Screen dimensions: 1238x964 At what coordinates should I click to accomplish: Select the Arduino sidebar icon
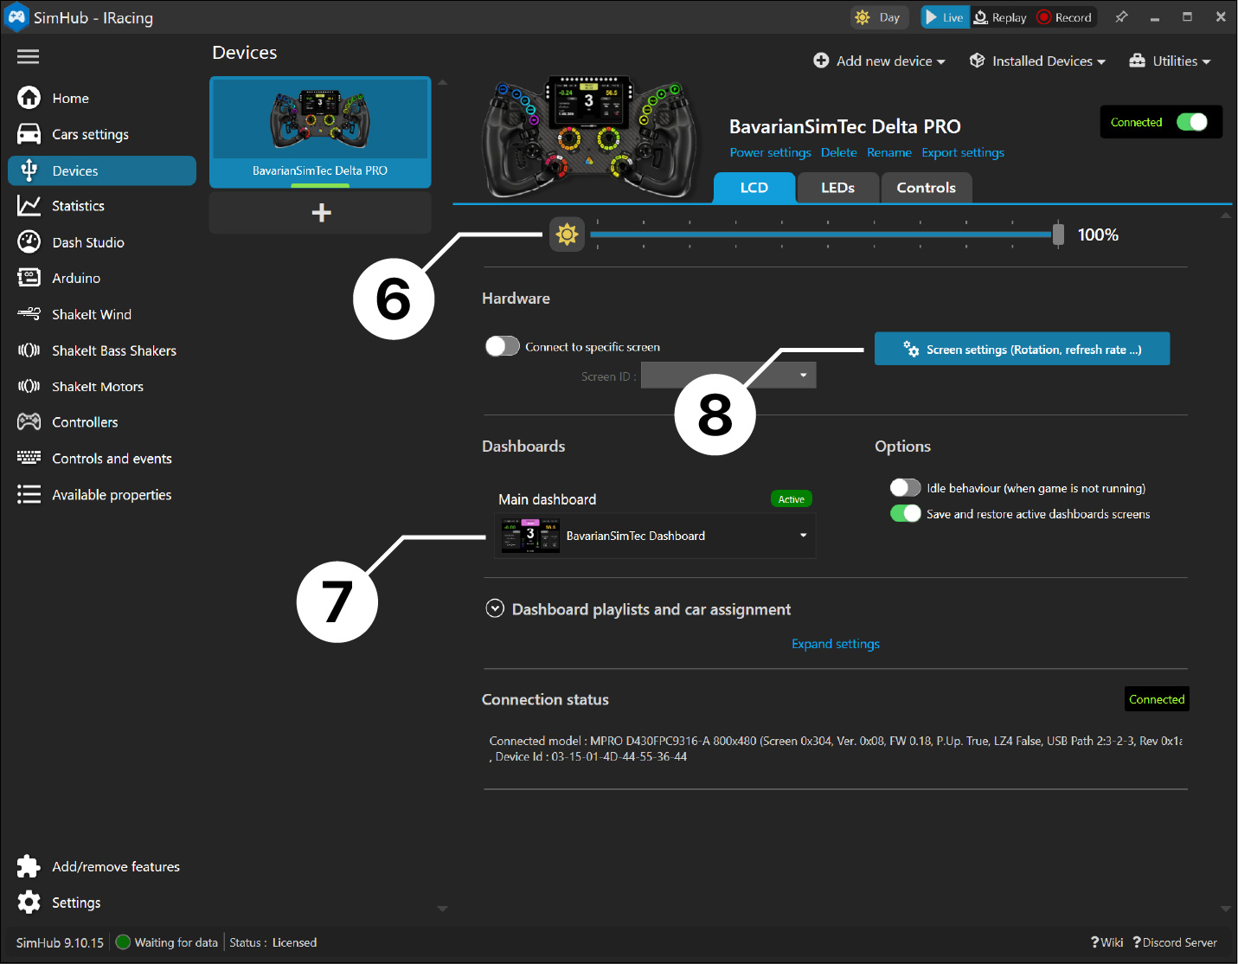29,278
